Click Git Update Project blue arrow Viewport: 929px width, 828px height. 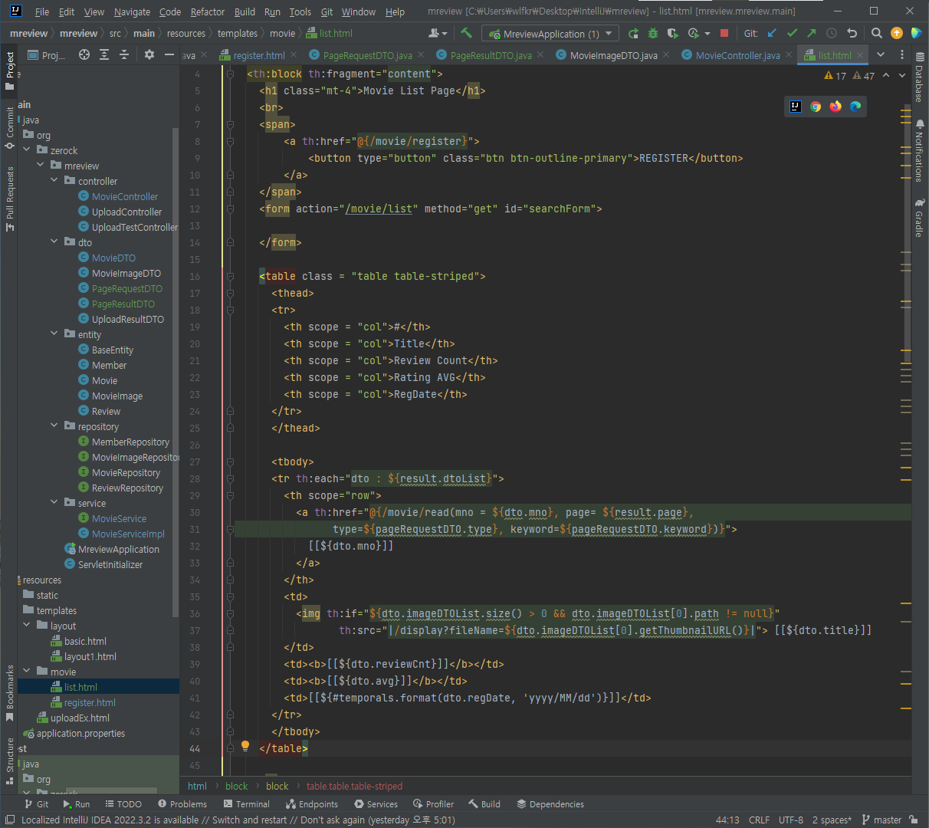(772, 33)
